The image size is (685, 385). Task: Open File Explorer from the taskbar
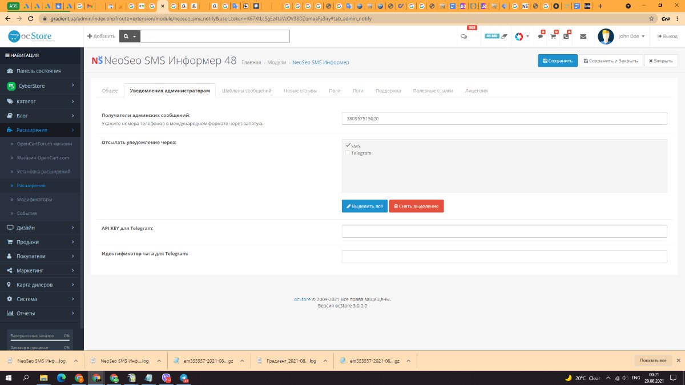[43, 378]
